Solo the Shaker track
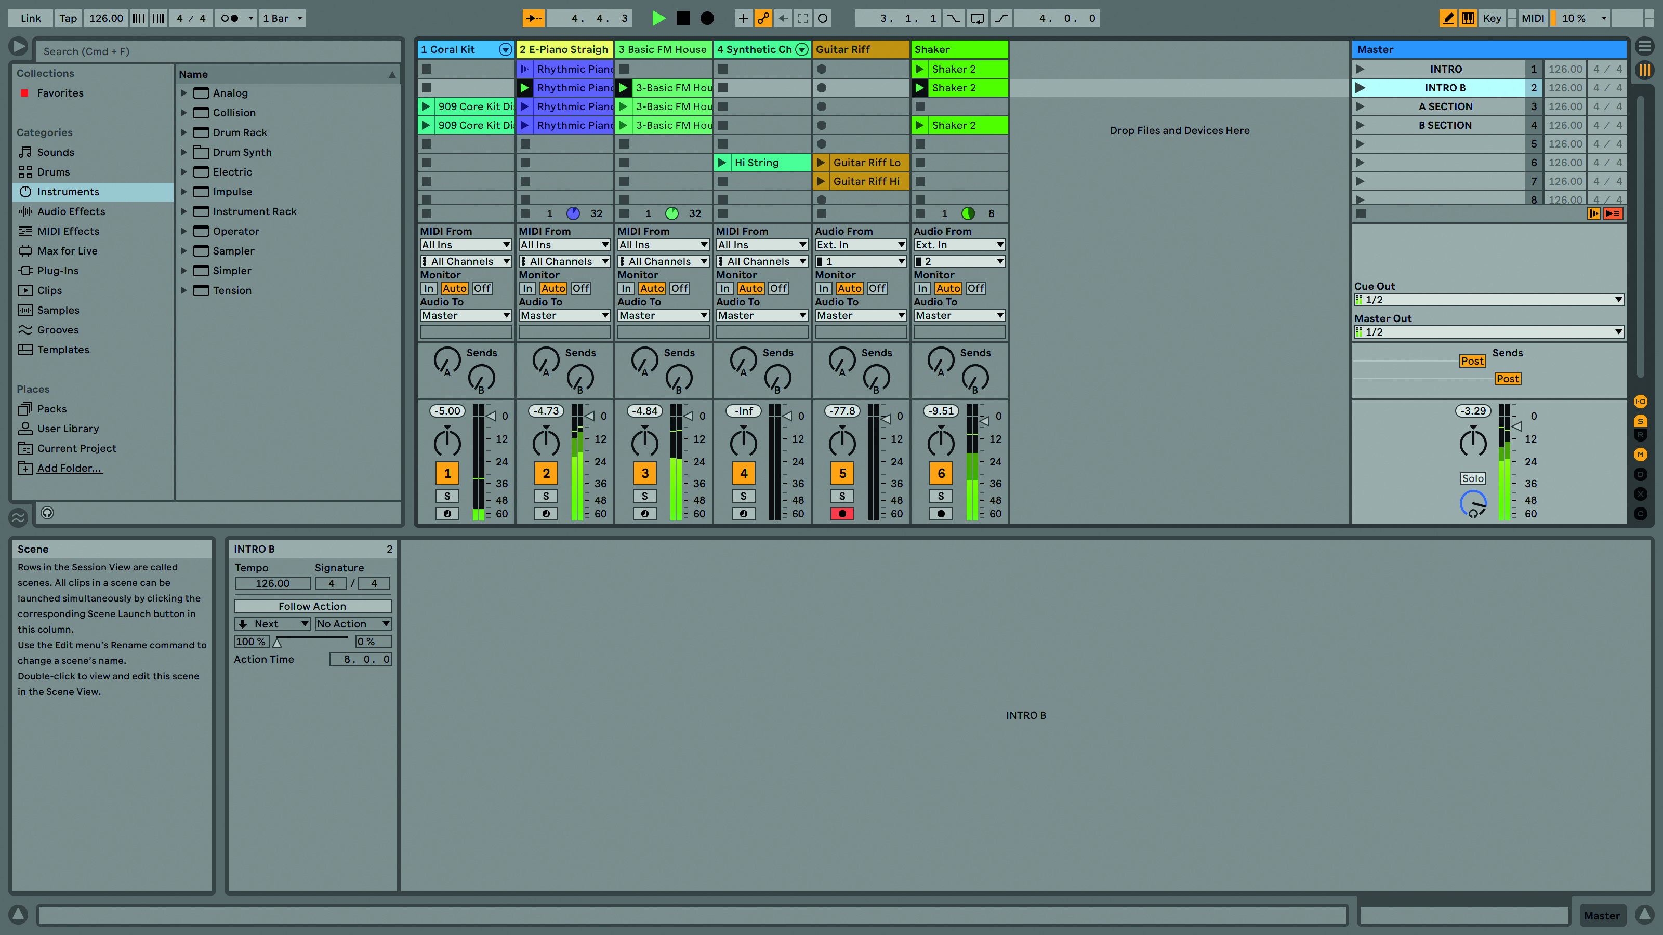Image resolution: width=1663 pixels, height=935 pixels. tap(941, 496)
